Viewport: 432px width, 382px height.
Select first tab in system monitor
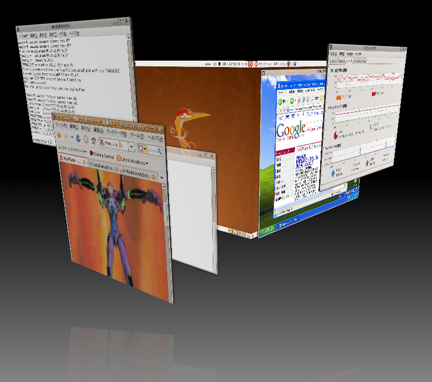click(333, 61)
